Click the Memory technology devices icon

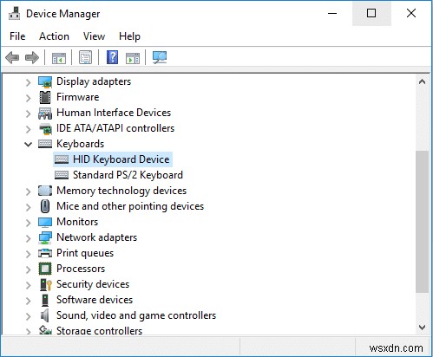(x=45, y=191)
